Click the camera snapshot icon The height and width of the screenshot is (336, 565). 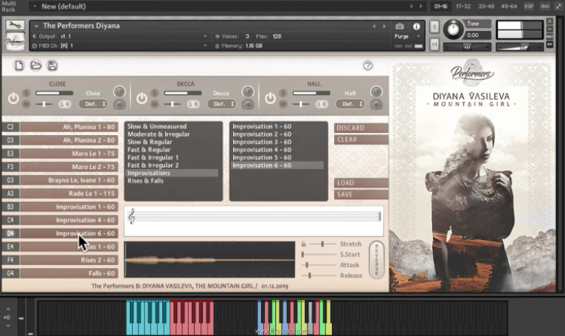point(399,27)
